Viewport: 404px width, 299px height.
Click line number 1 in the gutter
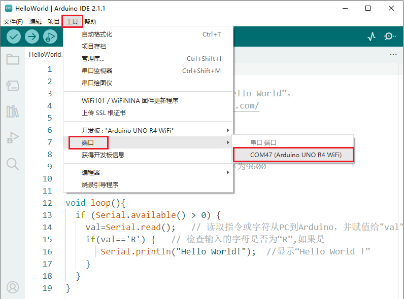pos(49,69)
